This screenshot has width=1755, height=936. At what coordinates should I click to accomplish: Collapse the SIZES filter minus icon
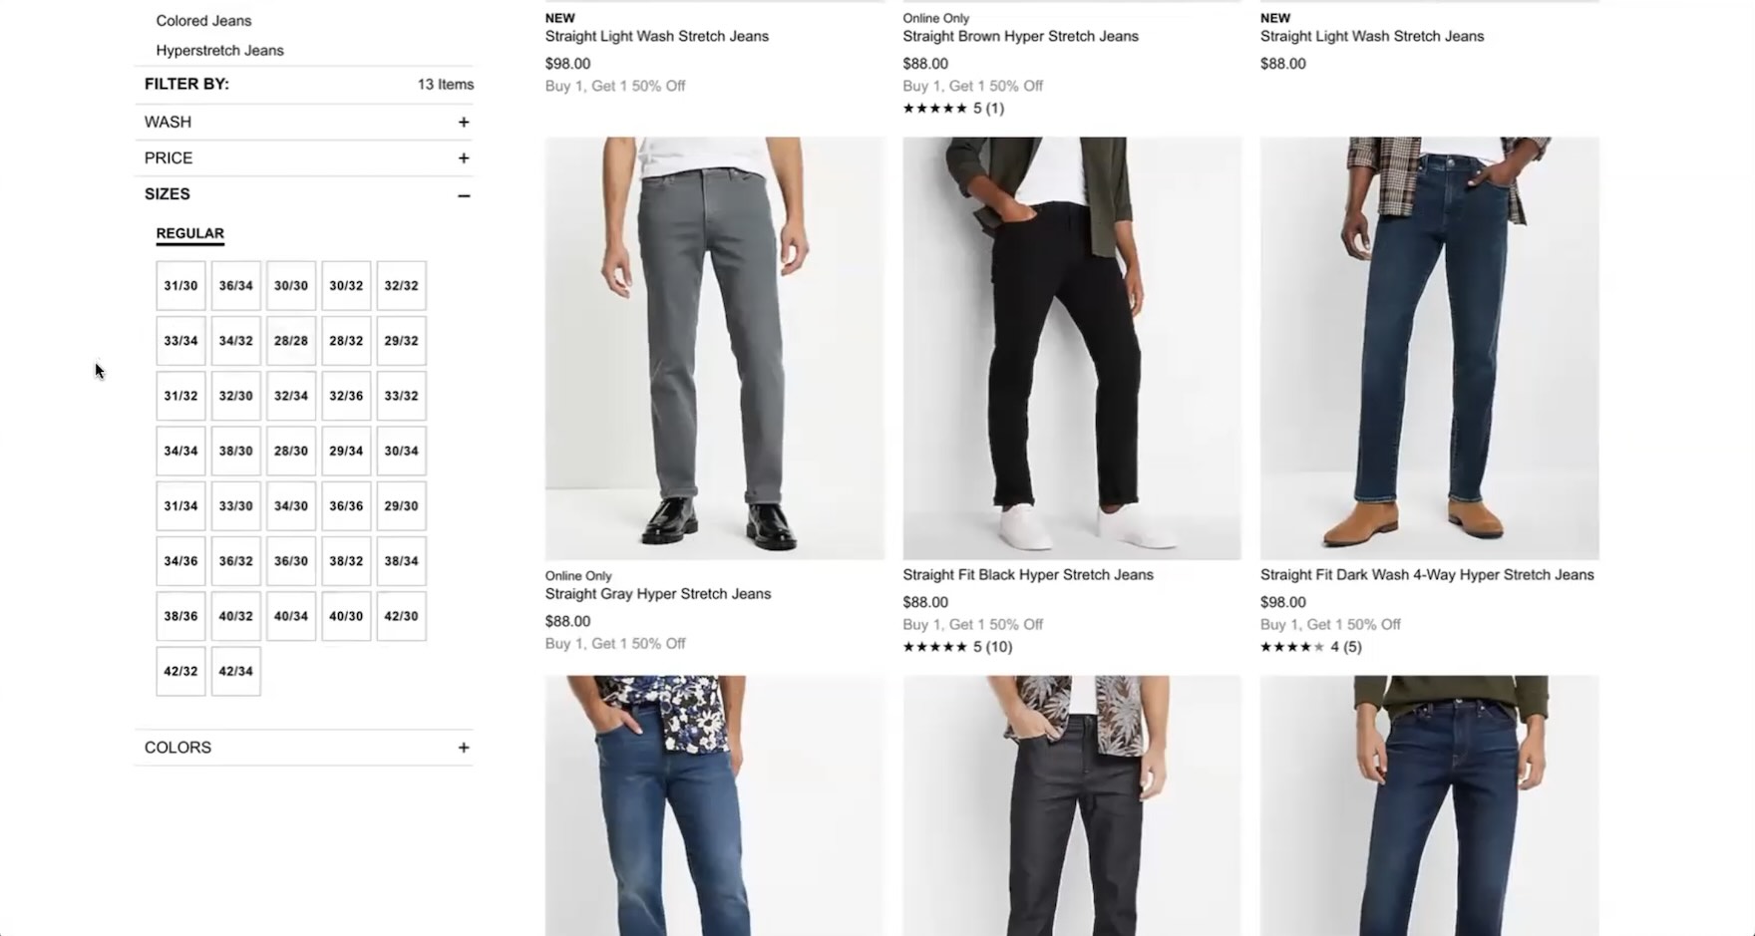tap(463, 195)
